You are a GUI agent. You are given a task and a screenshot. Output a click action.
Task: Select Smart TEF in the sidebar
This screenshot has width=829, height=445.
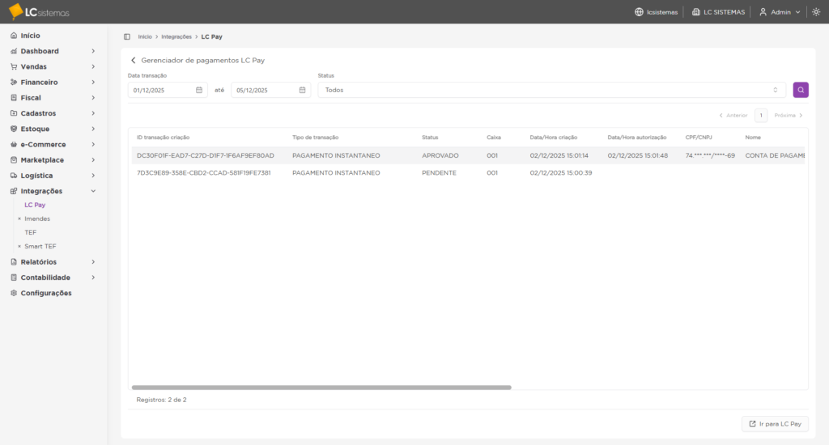pos(40,246)
